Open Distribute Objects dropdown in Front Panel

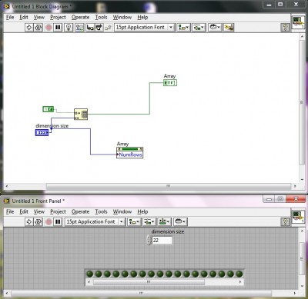tap(149, 221)
